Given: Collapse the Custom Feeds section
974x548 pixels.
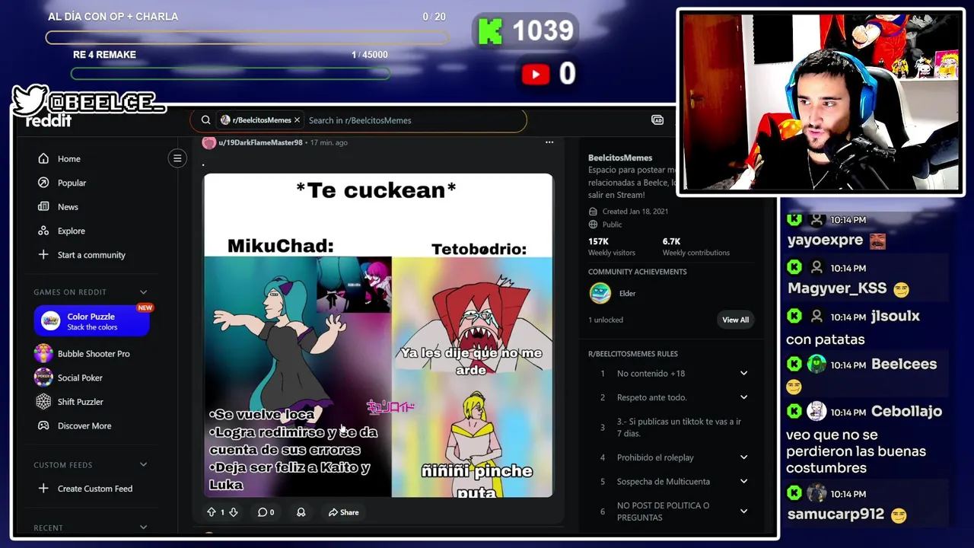Looking at the screenshot, I should click(143, 465).
